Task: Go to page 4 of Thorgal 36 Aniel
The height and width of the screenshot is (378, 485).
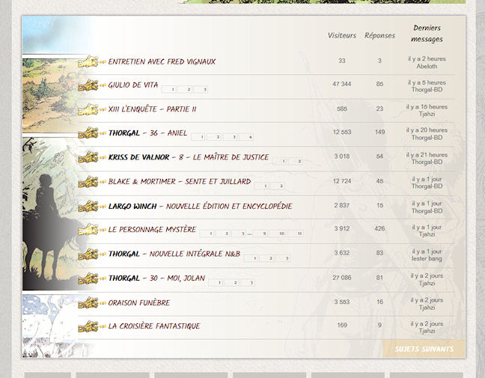Action: 249,138
